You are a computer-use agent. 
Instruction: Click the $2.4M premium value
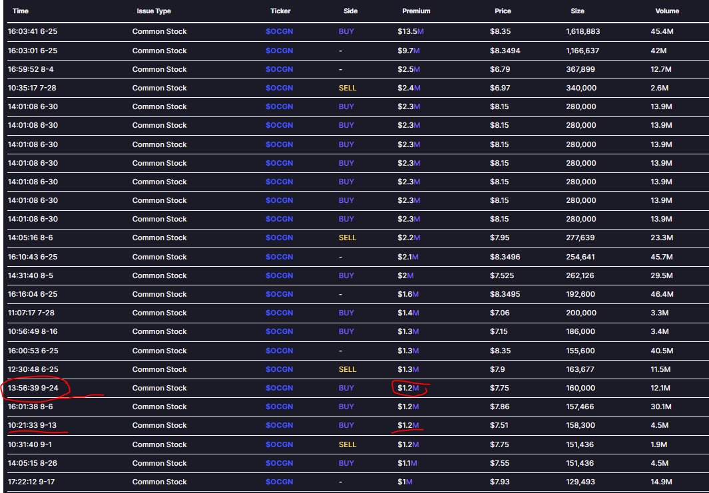[409, 88]
